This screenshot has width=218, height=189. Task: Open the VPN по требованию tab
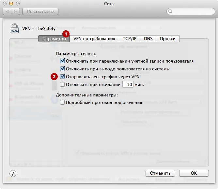[x=94, y=38]
